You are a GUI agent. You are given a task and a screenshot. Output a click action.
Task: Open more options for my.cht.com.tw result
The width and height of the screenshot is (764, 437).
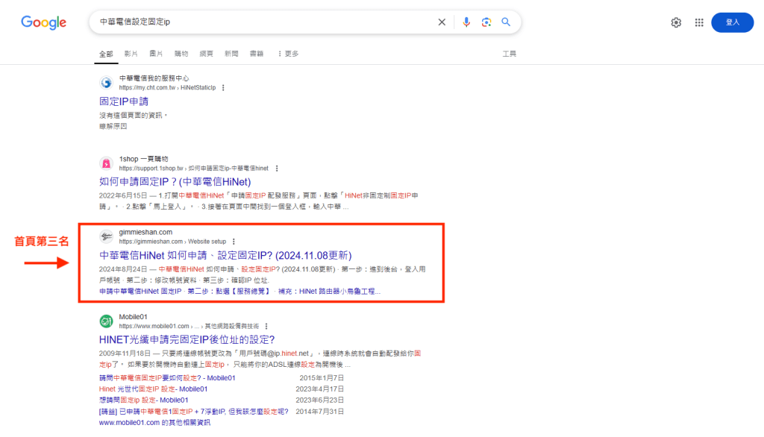coord(223,88)
